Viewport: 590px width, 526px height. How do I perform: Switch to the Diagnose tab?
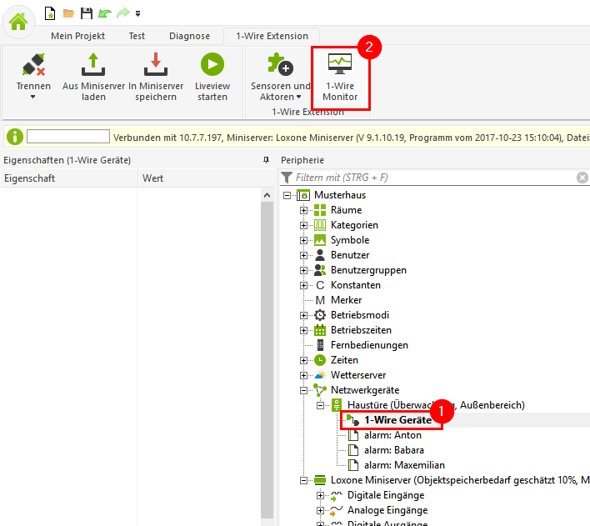[x=189, y=36]
